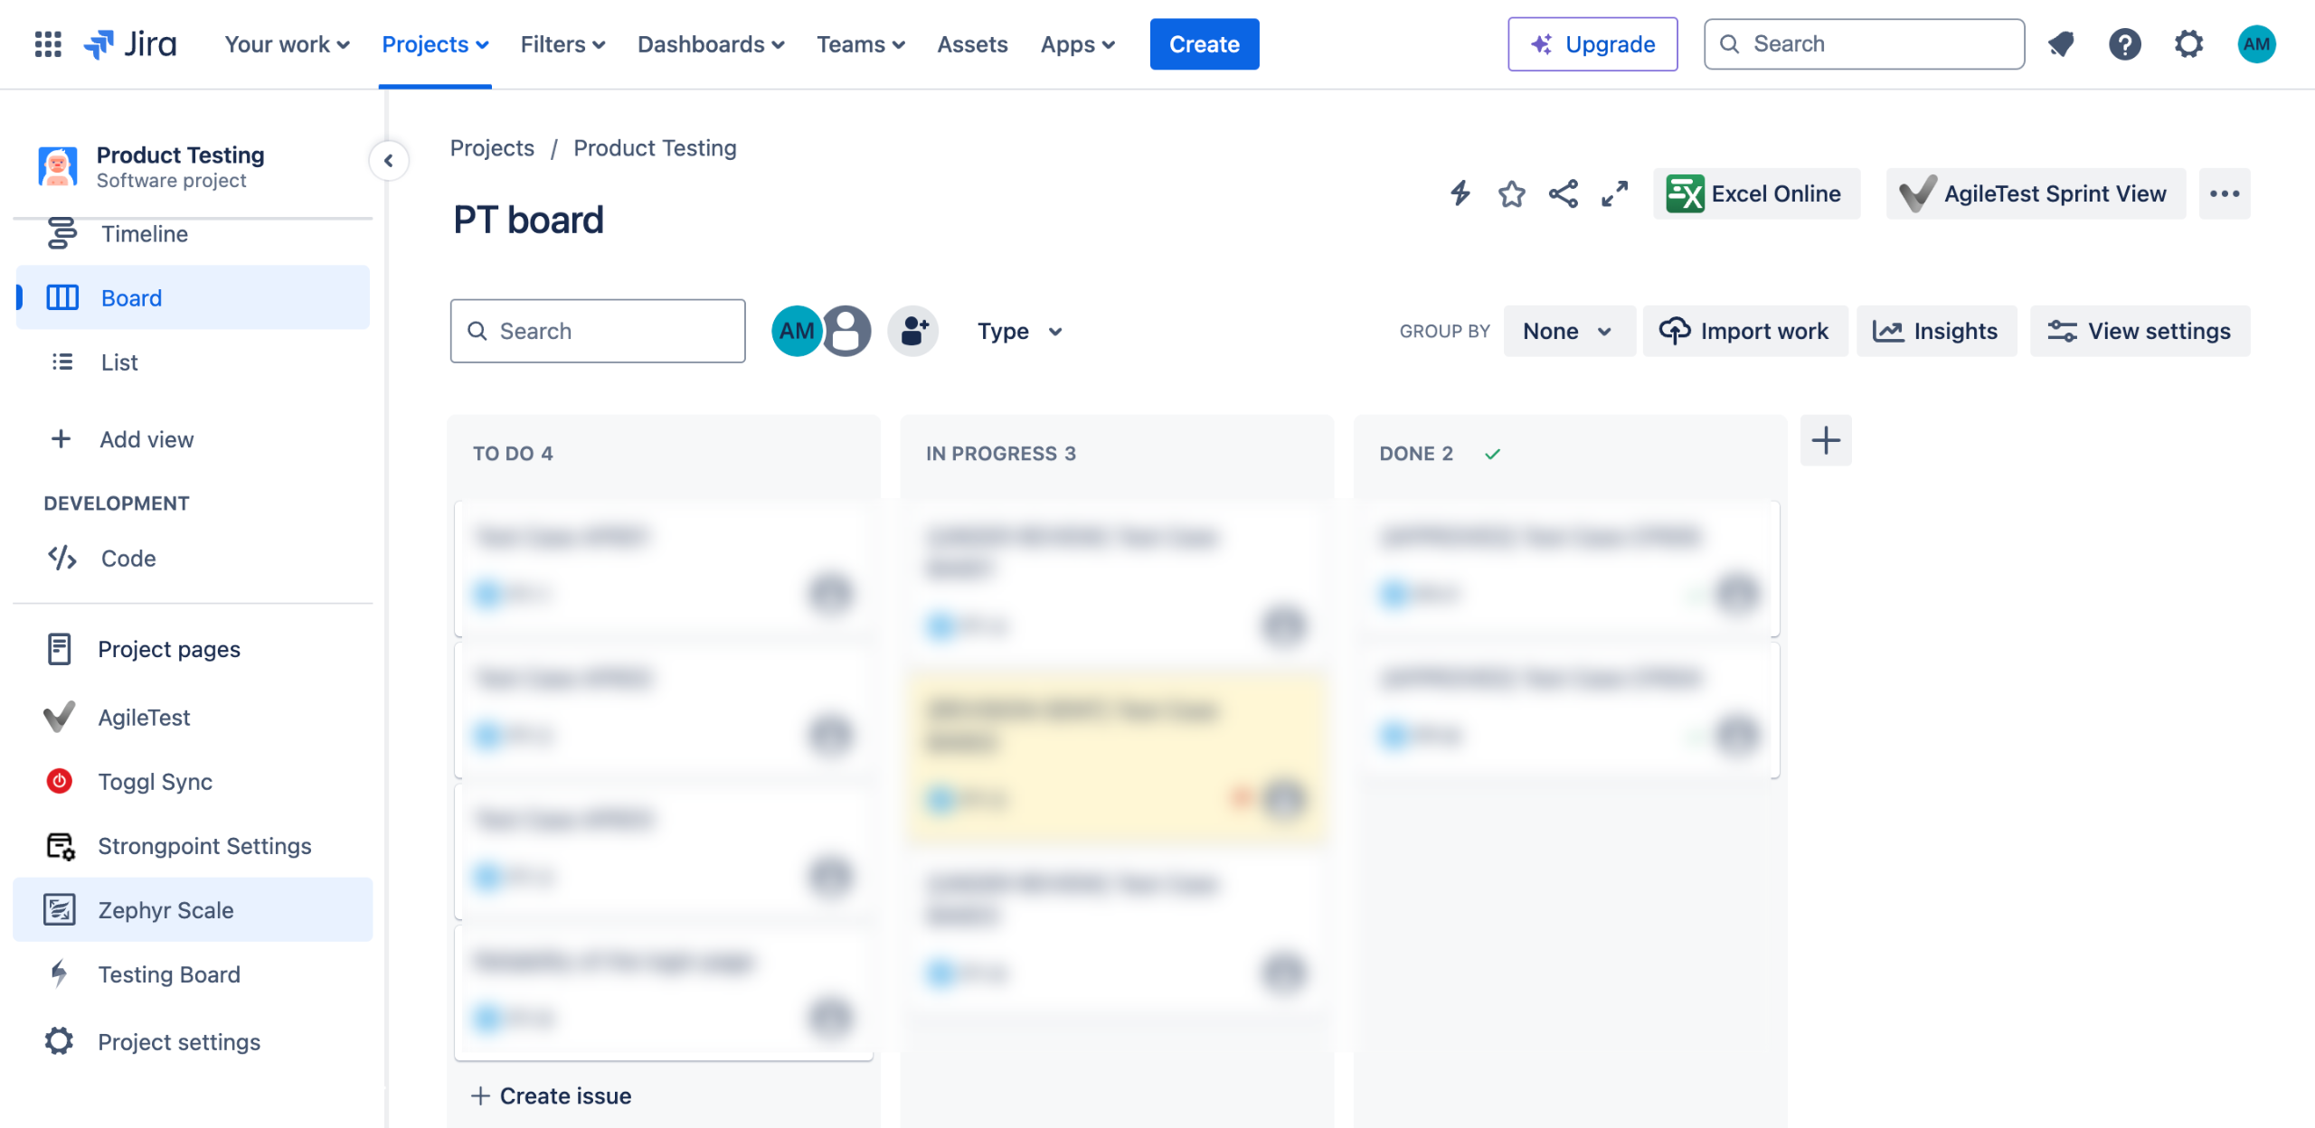The height and width of the screenshot is (1128, 2315).
Task: Open the top bar settings gear
Action: [2188, 44]
